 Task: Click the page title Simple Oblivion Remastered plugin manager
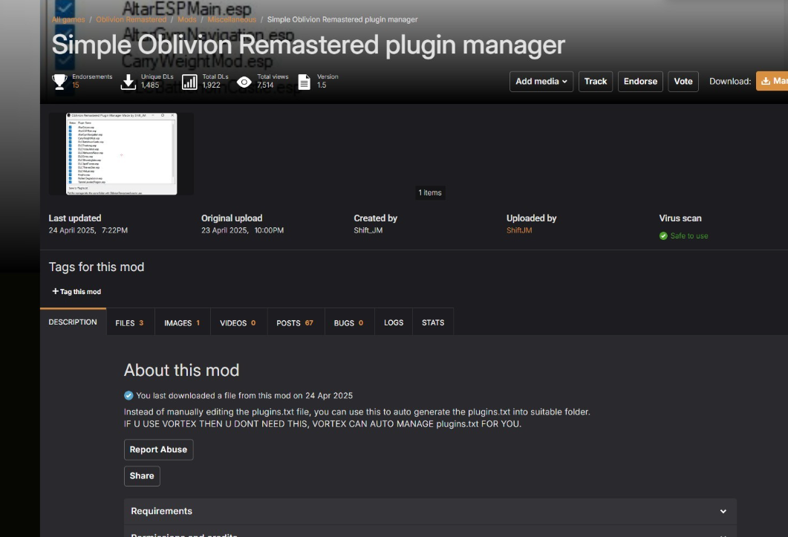coord(308,45)
